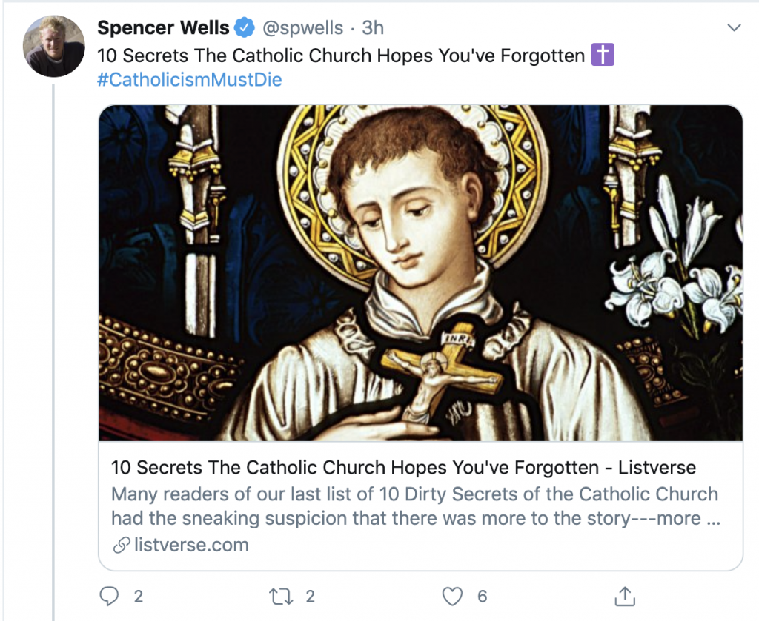Click the tweet body text
This screenshot has width=759, height=621.
[x=341, y=56]
